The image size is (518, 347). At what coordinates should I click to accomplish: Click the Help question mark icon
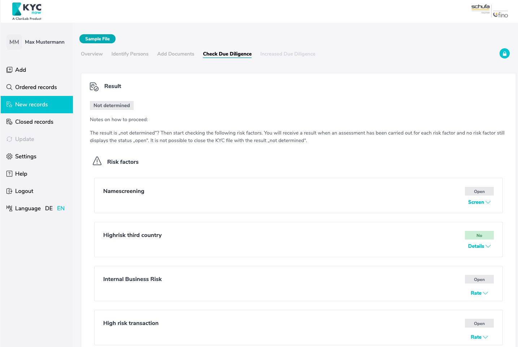[9, 173]
